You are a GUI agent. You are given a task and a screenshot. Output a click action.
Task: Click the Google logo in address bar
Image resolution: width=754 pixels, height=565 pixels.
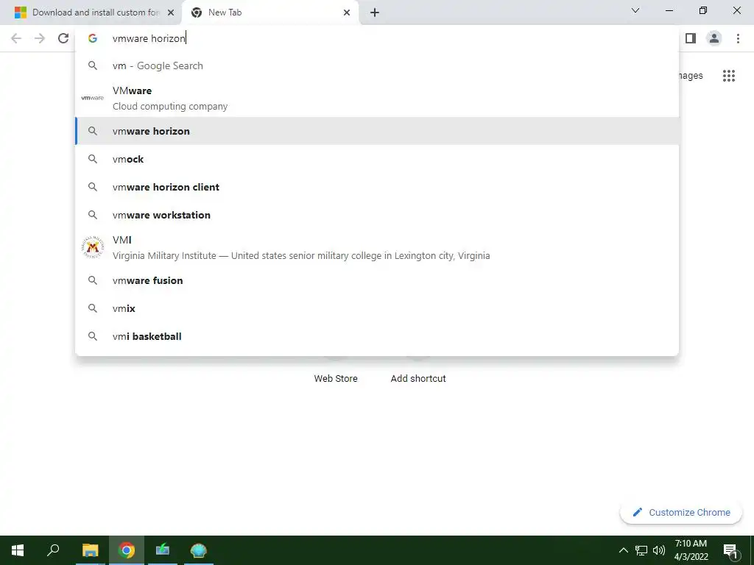point(93,38)
